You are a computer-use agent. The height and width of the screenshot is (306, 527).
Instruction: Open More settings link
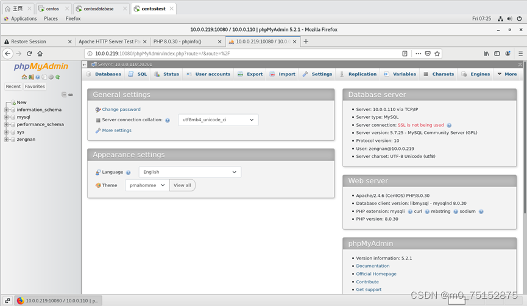[x=116, y=130]
